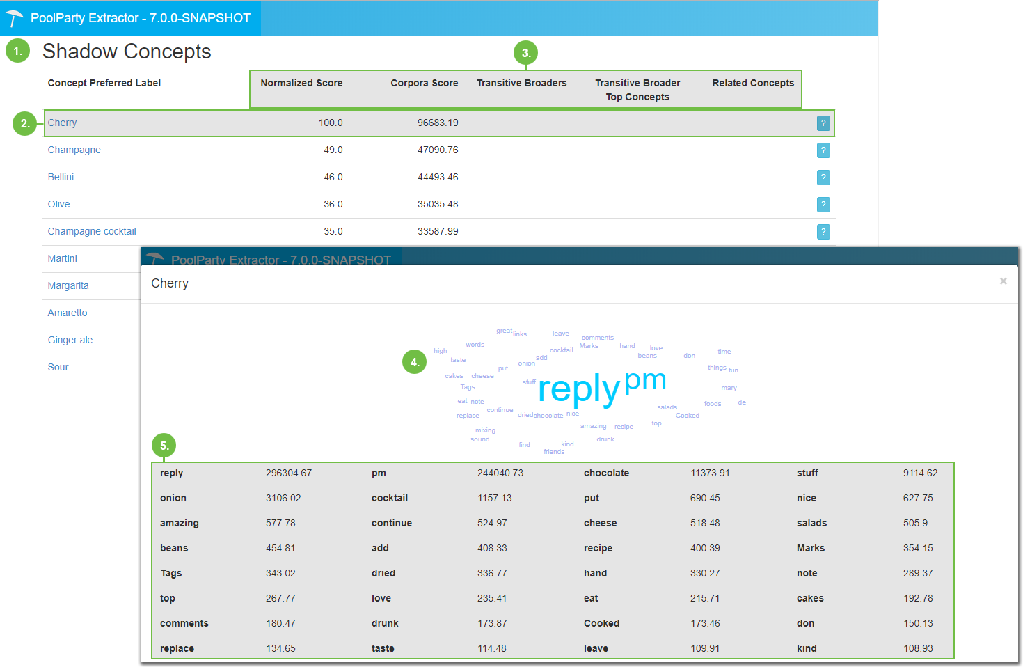Click the question icon in Bellini row
The height and width of the screenshot is (667, 1023).
[x=823, y=178]
